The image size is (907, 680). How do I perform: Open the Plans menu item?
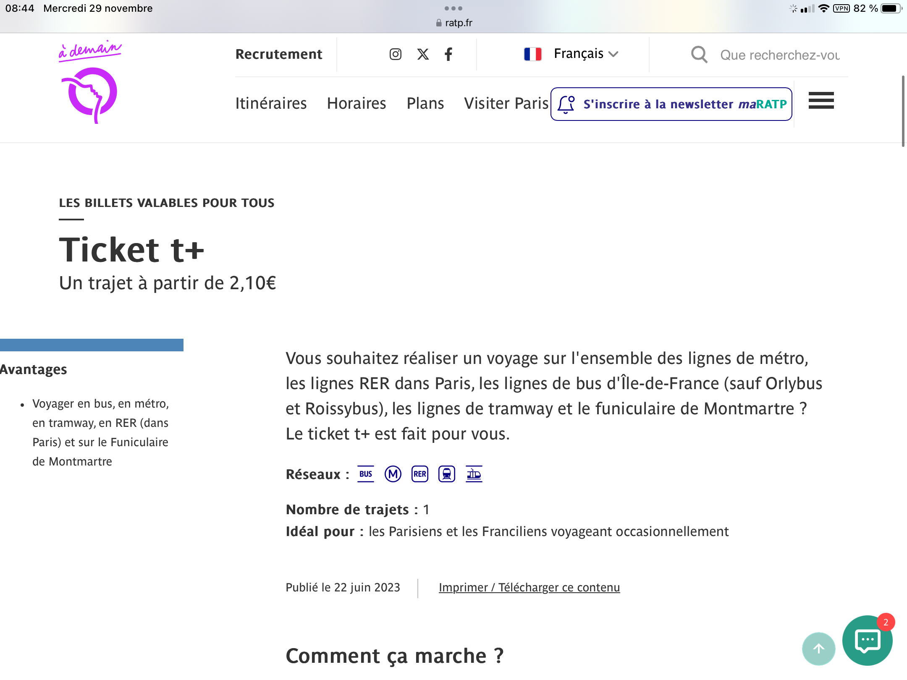[x=425, y=103]
